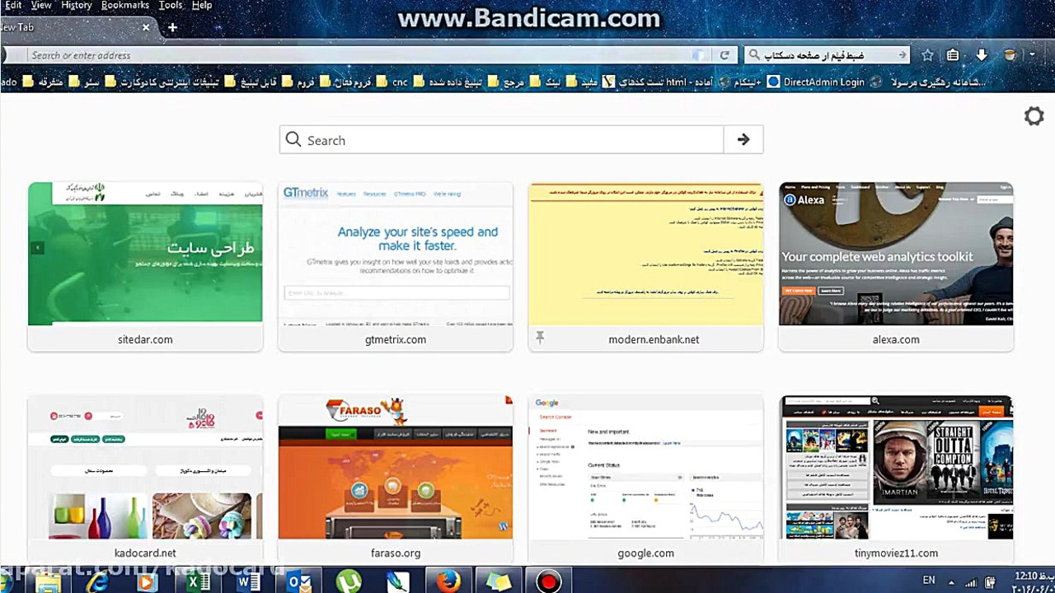Unpin the modern.enbank.net tile via pin icon
Viewport: 1055px width, 593px height.
pos(540,339)
